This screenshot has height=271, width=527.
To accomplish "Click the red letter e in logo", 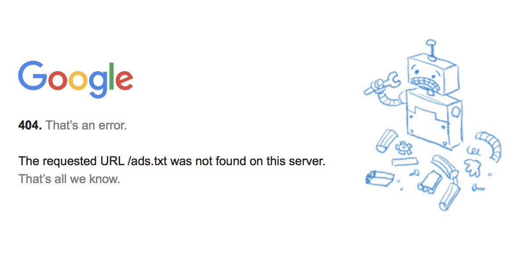I will pyautogui.click(x=125, y=80).
